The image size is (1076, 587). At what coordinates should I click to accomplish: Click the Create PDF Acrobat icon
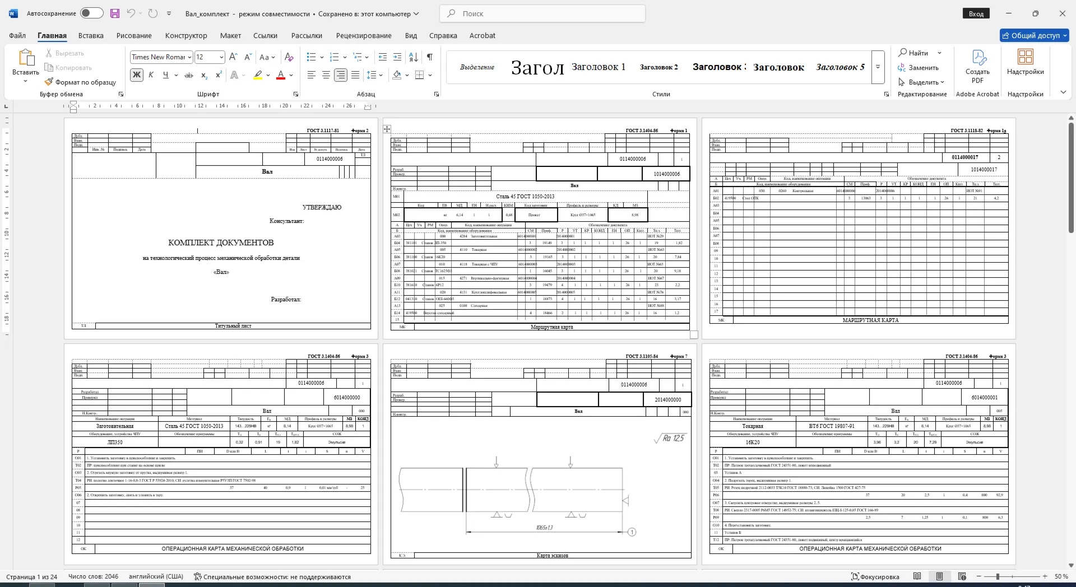[977, 67]
